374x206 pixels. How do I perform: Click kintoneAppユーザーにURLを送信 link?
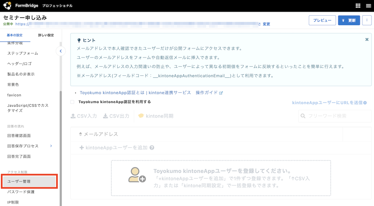[329, 102]
